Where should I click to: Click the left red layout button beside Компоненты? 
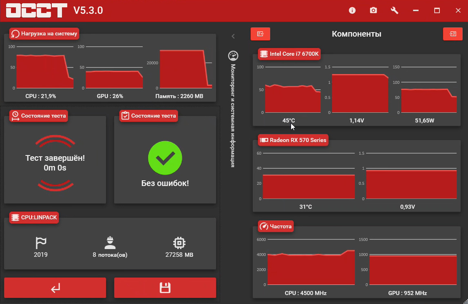[x=260, y=34]
